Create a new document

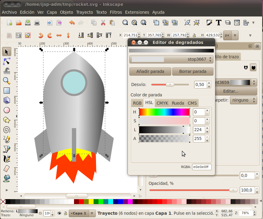point(9,23)
